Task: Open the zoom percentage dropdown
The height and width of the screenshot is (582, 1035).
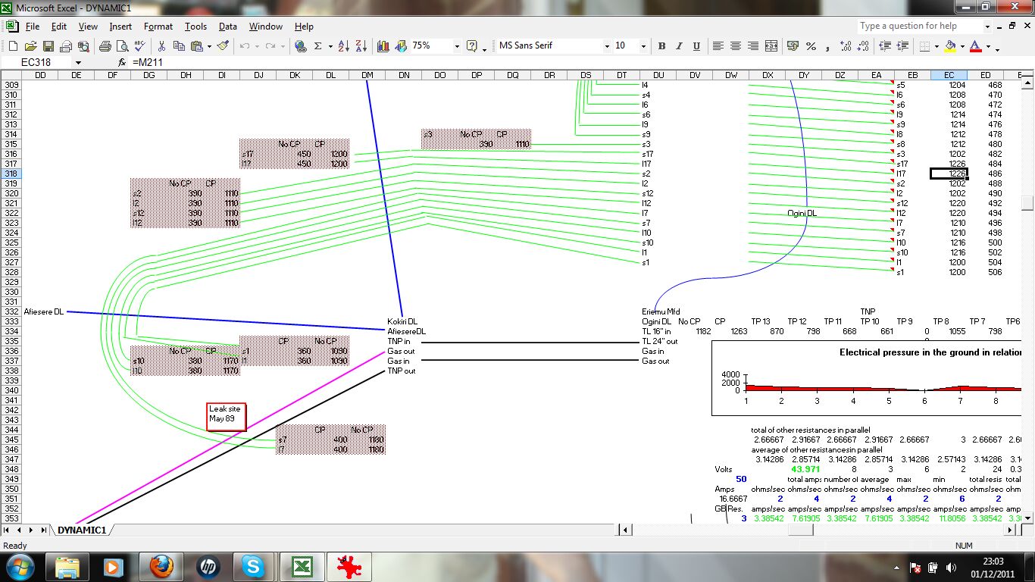Action: 457,46
